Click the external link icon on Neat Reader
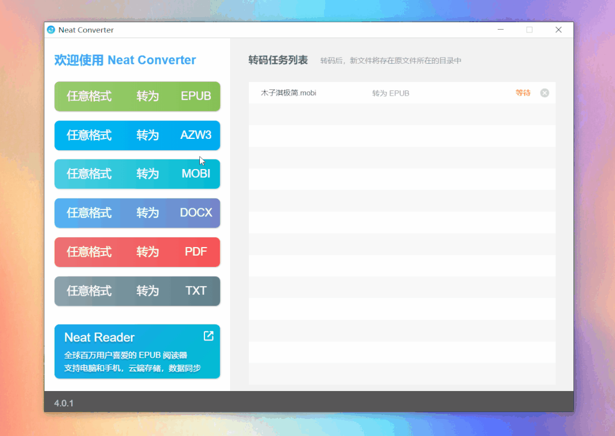Image resolution: width=615 pixels, height=436 pixels. coord(208,336)
